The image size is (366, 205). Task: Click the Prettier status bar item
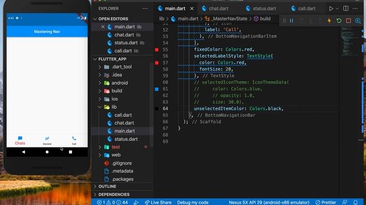[x=325, y=203]
